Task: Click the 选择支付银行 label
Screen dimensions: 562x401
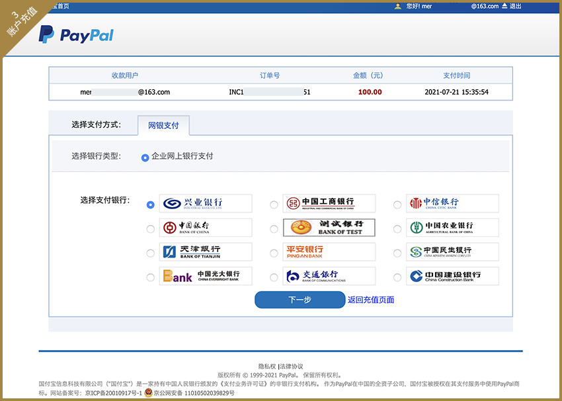Action: [105, 200]
